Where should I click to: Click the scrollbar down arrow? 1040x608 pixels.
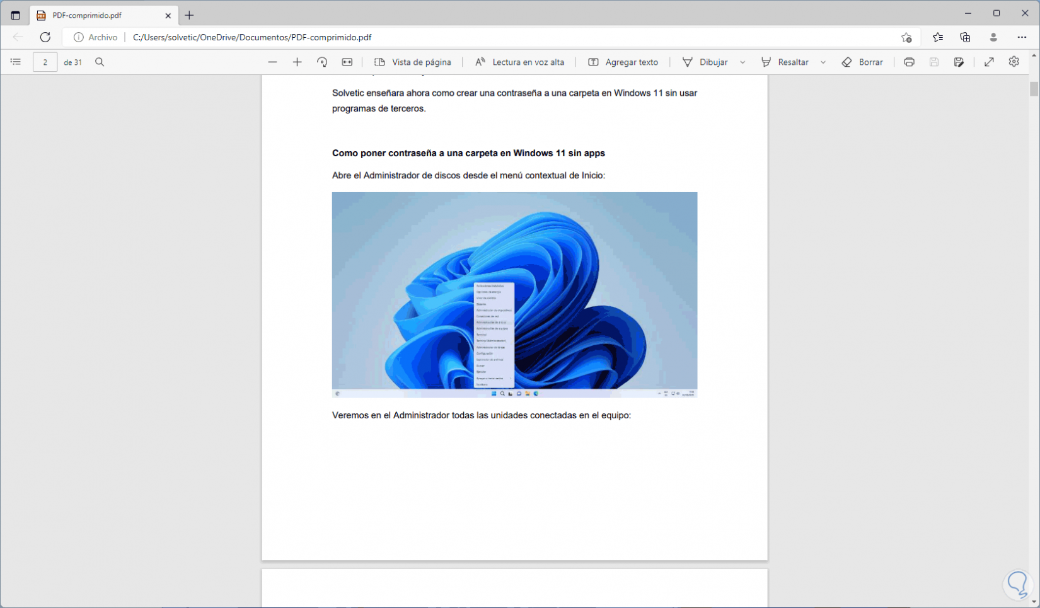[1034, 603]
